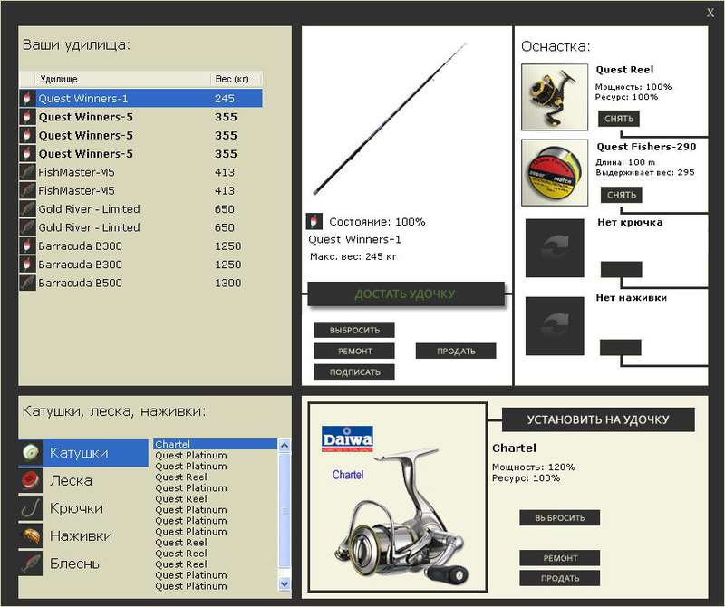Click the empty bait slot icon
Screen dimensions: 725x607
555,326
